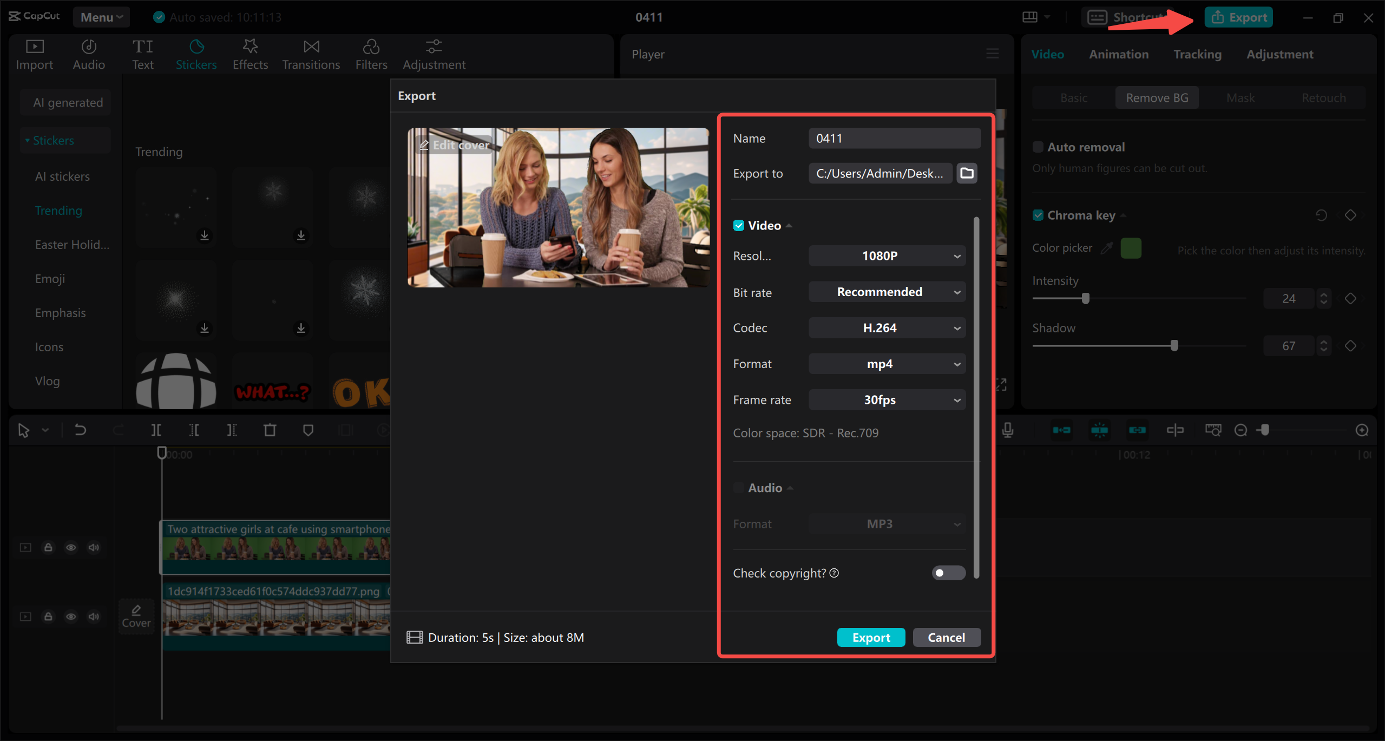Hide the smartphone video track
The image size is (1385, 741).
tap(71, 547)
